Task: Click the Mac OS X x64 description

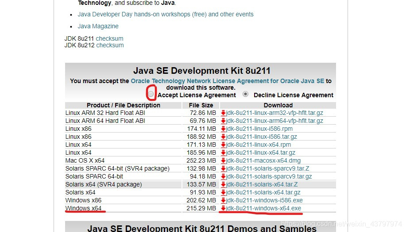Action: tap(85, 161)
